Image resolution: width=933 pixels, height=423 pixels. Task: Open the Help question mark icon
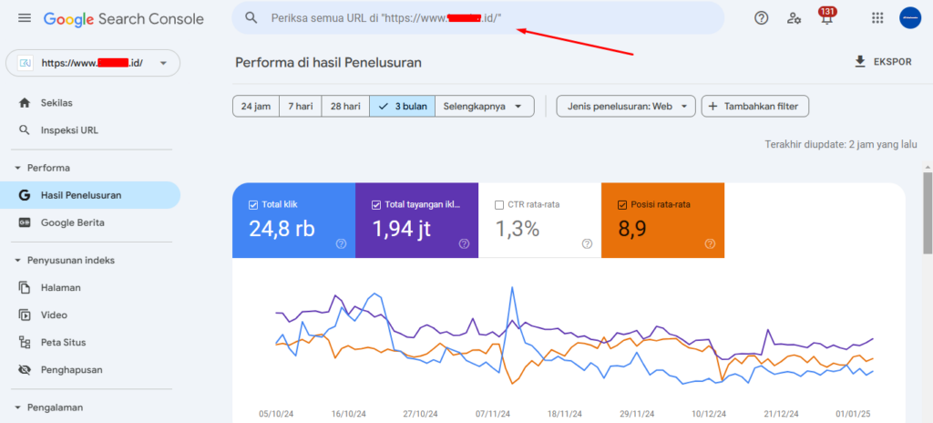tap(761, 18)
